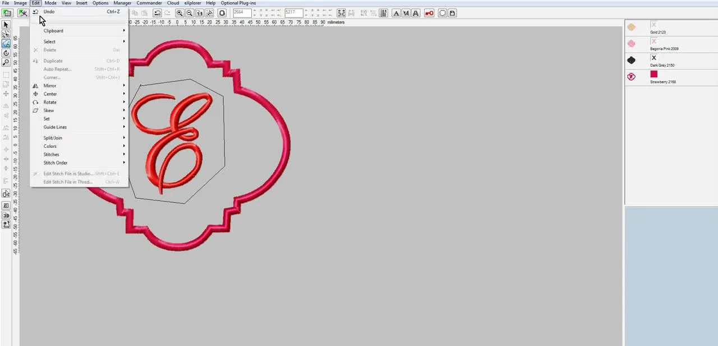Click the octagon shape icon near save icon
The width and height of the screenshot is (718, 346).
point(443,13)
